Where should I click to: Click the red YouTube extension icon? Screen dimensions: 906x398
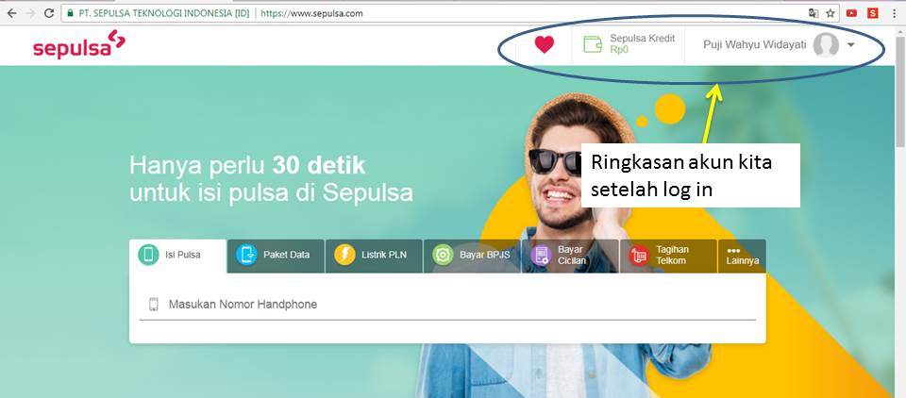click(851, 12)
